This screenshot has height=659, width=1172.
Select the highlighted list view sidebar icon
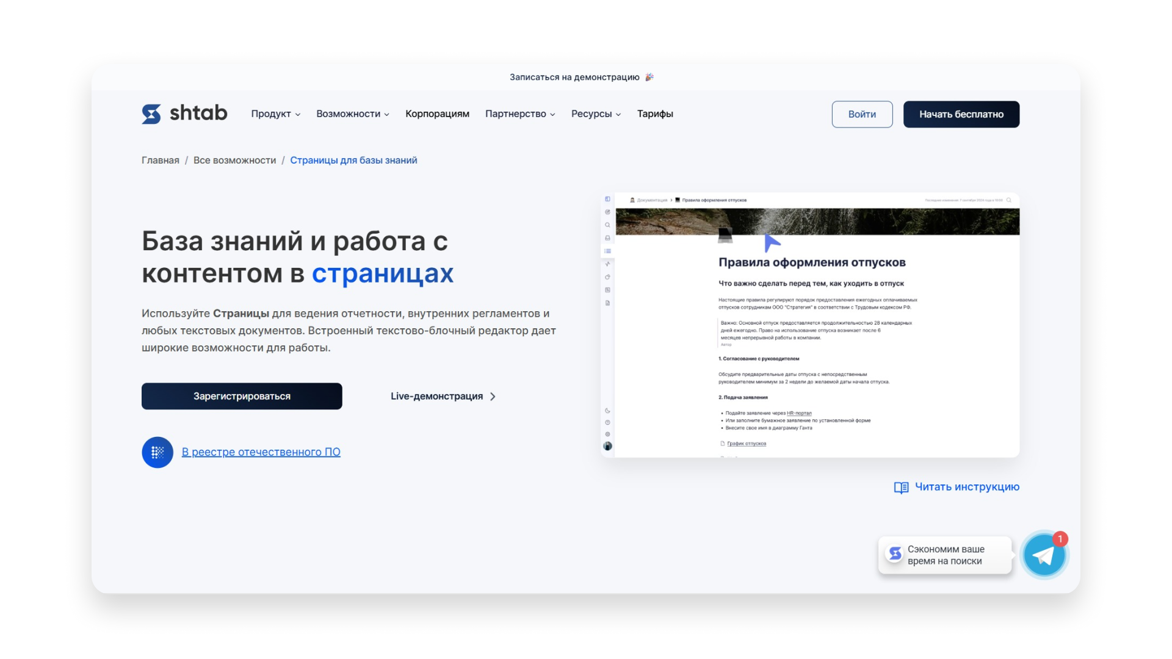[607, 250]
